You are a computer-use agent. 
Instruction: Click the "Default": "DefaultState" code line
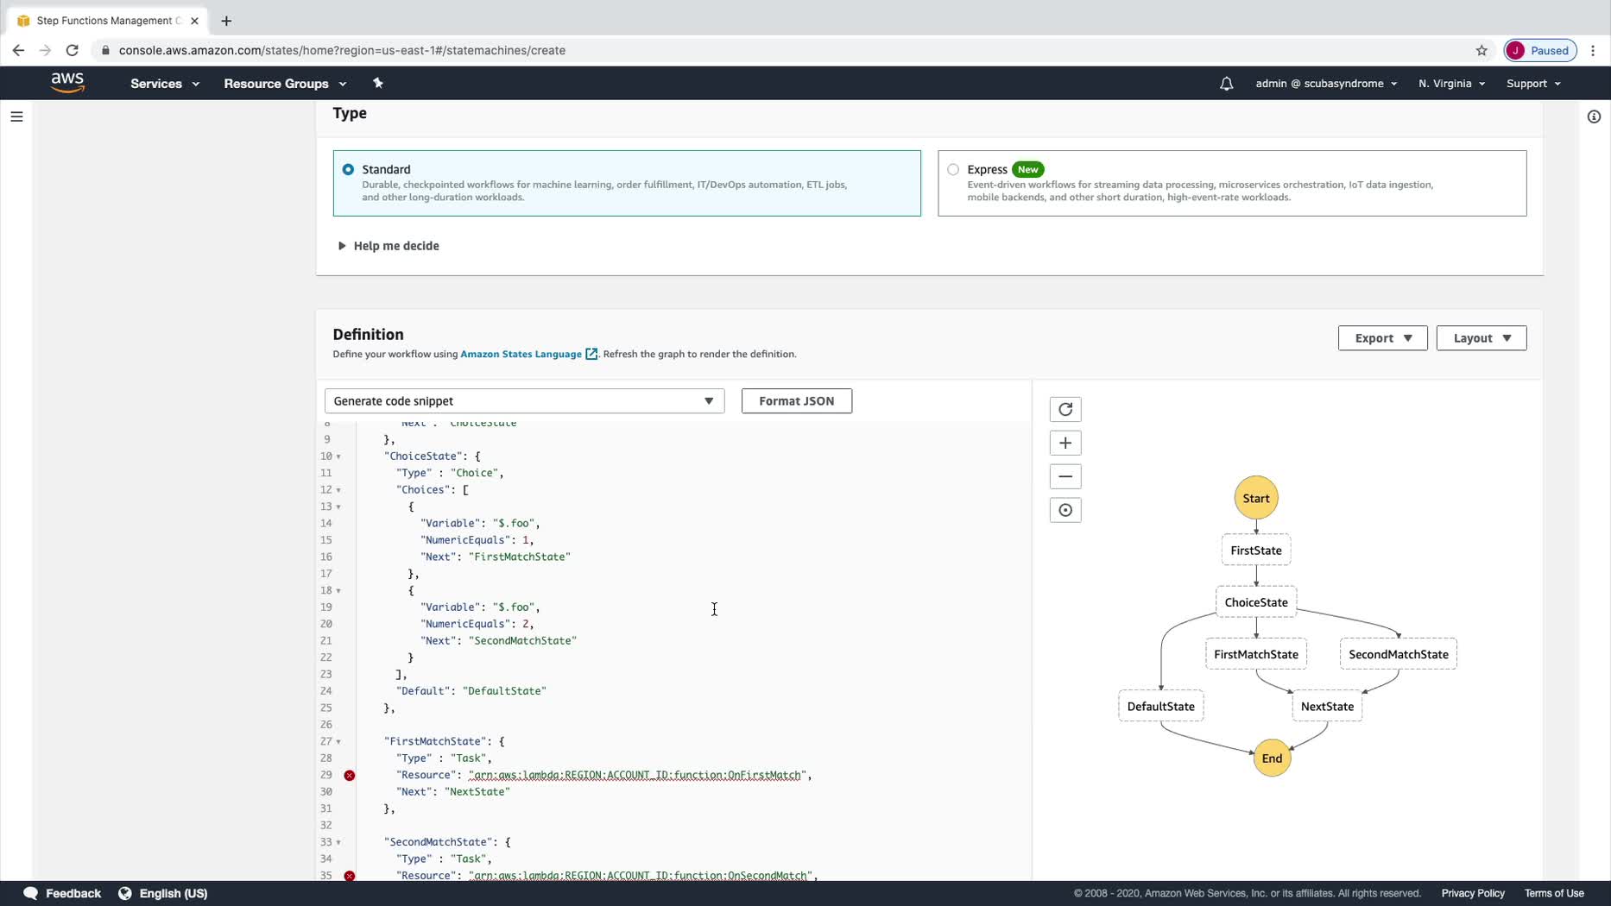coord(471,691)
